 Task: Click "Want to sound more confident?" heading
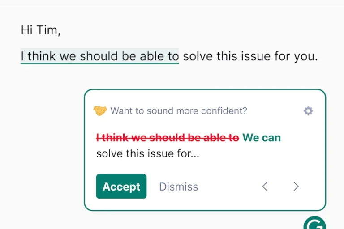(x=179, y=111)
